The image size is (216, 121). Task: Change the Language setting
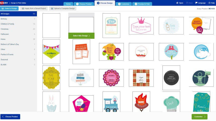click(200, 3)
